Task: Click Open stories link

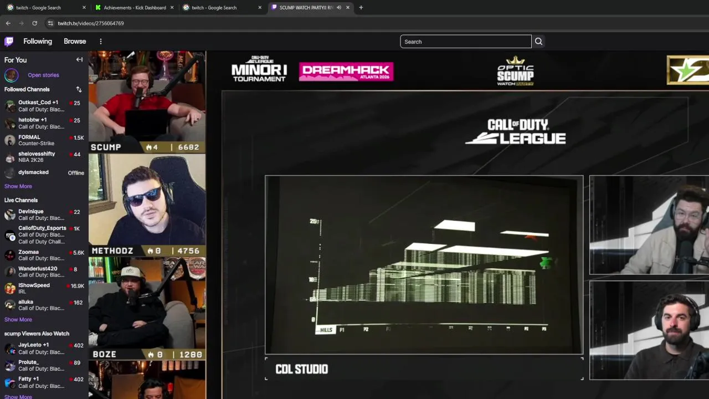Action: point(43,75)
